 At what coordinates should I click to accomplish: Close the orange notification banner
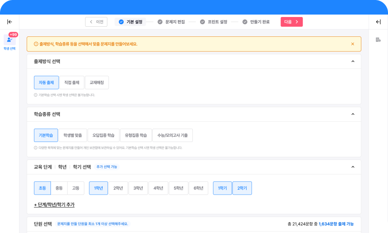[352, 44]
